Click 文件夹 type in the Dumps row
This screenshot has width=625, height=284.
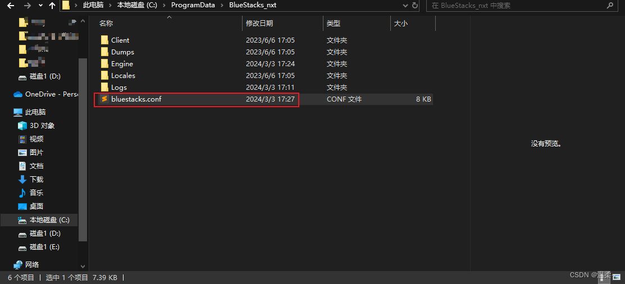click(337, 52)
